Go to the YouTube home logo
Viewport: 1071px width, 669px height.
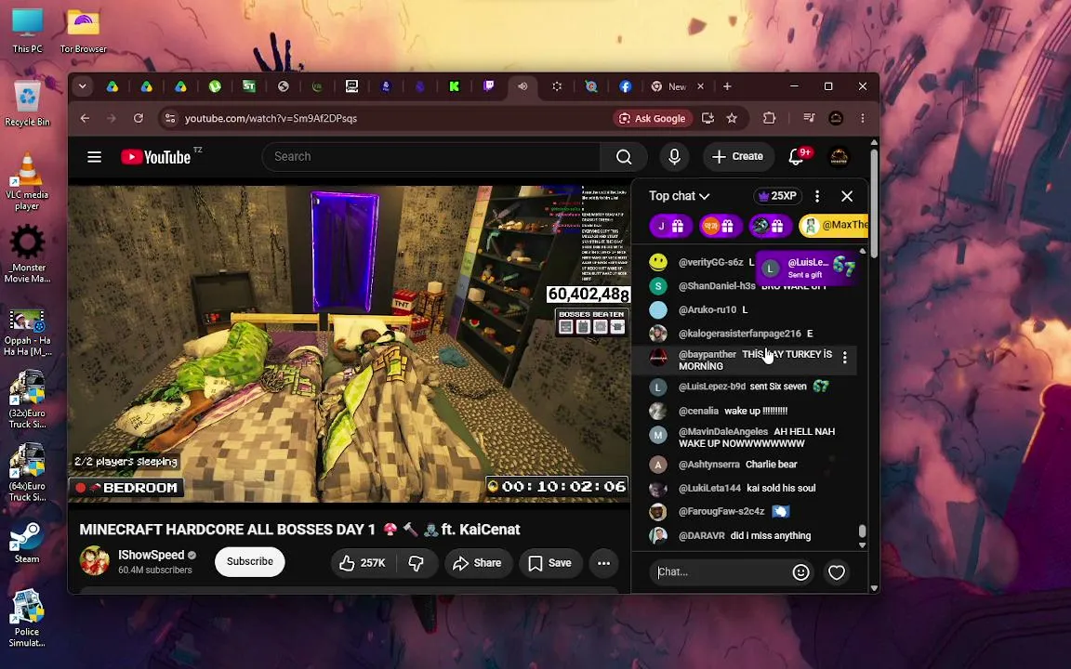pos(156,157)
